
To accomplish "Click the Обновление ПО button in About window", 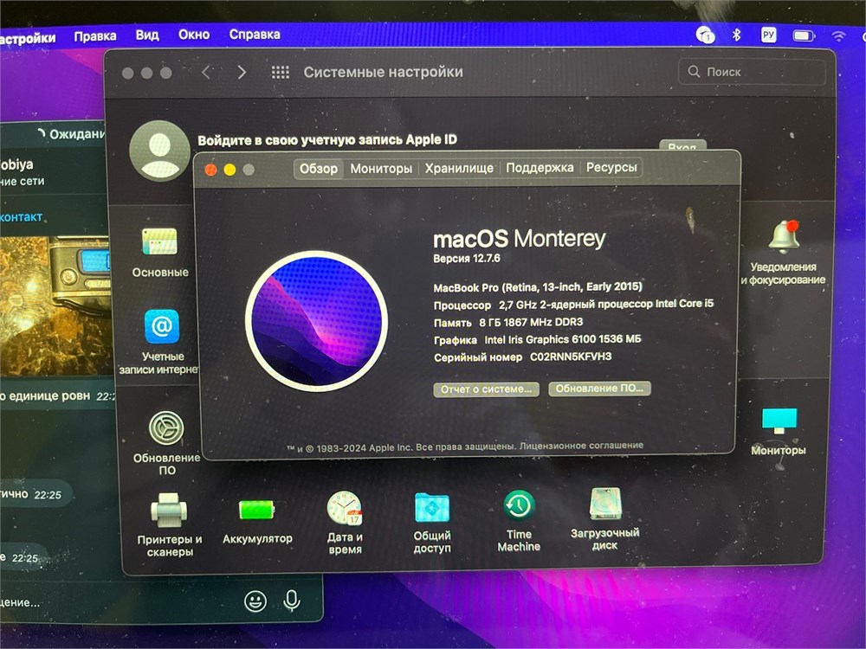I will (x=599, y=389).
